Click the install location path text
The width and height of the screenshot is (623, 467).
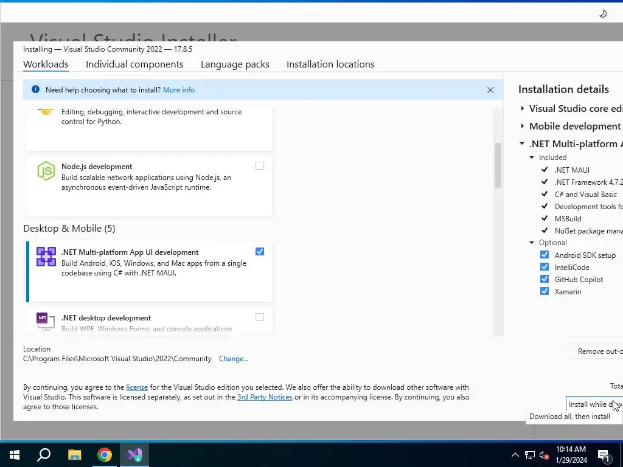point(117,359)
